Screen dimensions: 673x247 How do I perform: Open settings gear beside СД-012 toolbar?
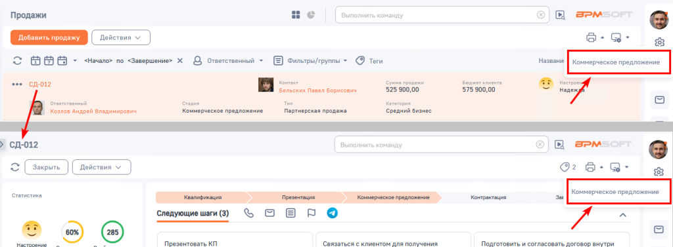point(659,172)
